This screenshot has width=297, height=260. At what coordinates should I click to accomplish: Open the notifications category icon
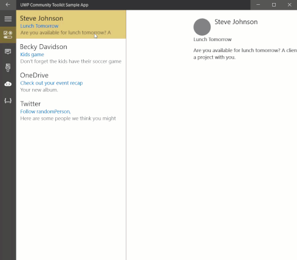[8, 51]
